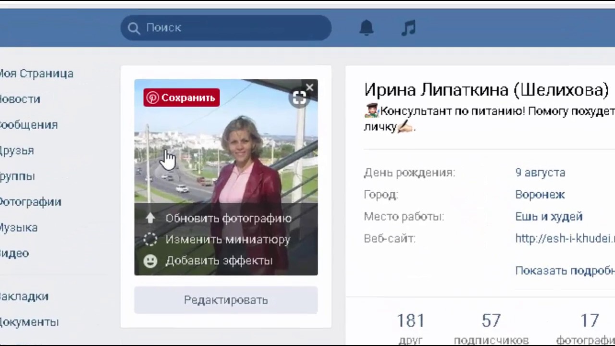
Task: Click the Pinterest logo on Сохранить button
Action: point(152,98)
